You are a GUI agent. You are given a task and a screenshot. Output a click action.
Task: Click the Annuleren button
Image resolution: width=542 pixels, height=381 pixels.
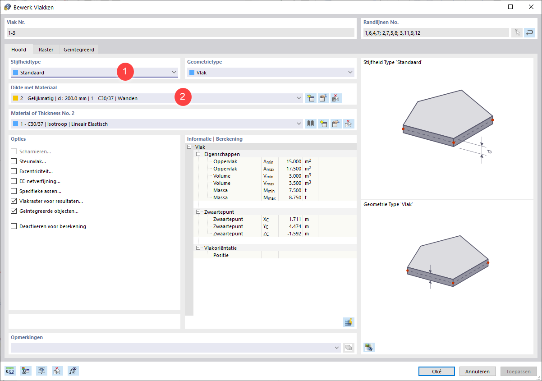click(x=478, y=372)
